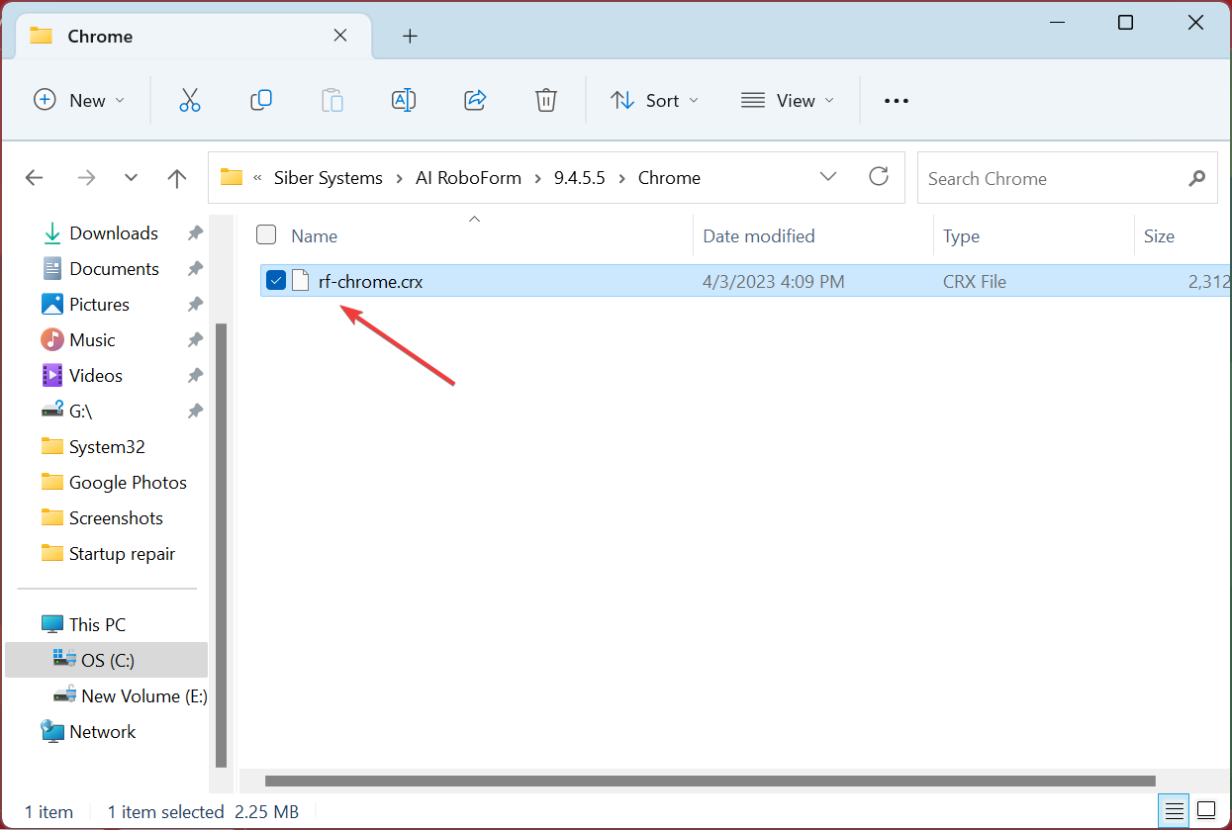Click the horizontal scrollbar in file list
This screenshot has width=1232, height=830.
coord(710,781)
